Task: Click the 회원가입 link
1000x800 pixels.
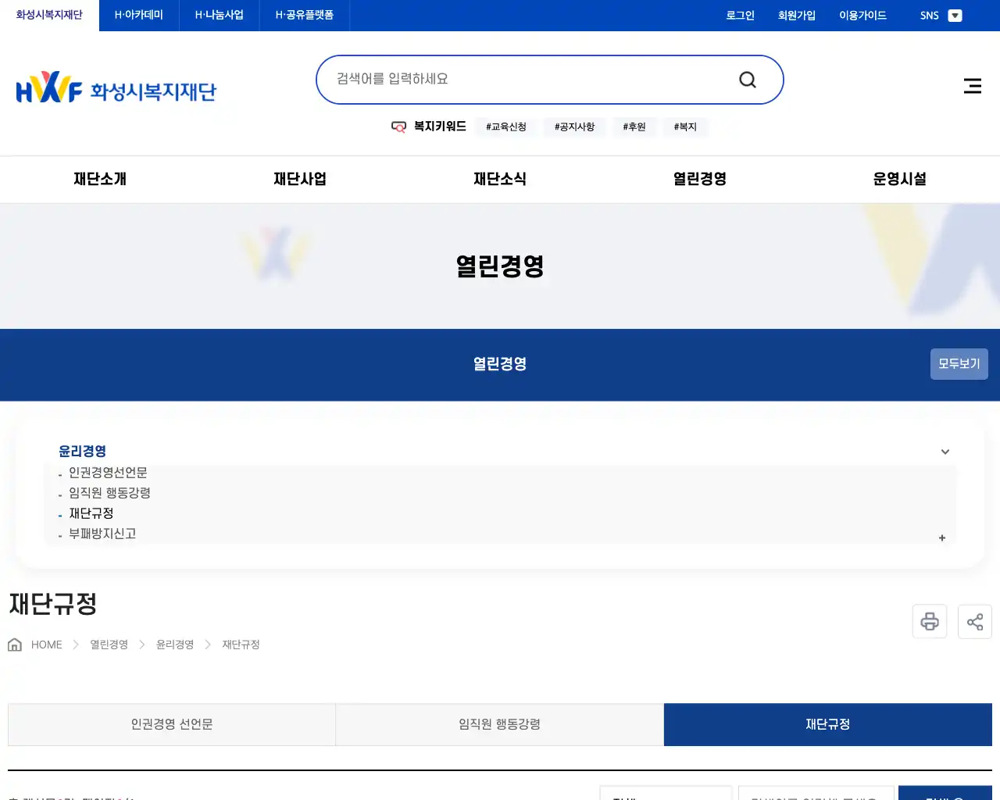Action: click(796, 15)
